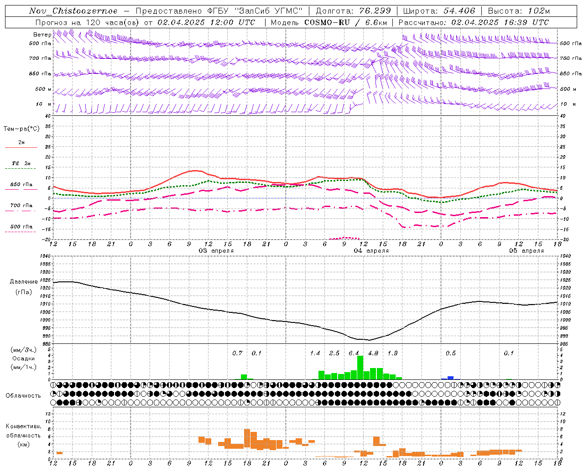Select the '(гПа)' pressure unit label
584x467 pixels.
[24, 292]
